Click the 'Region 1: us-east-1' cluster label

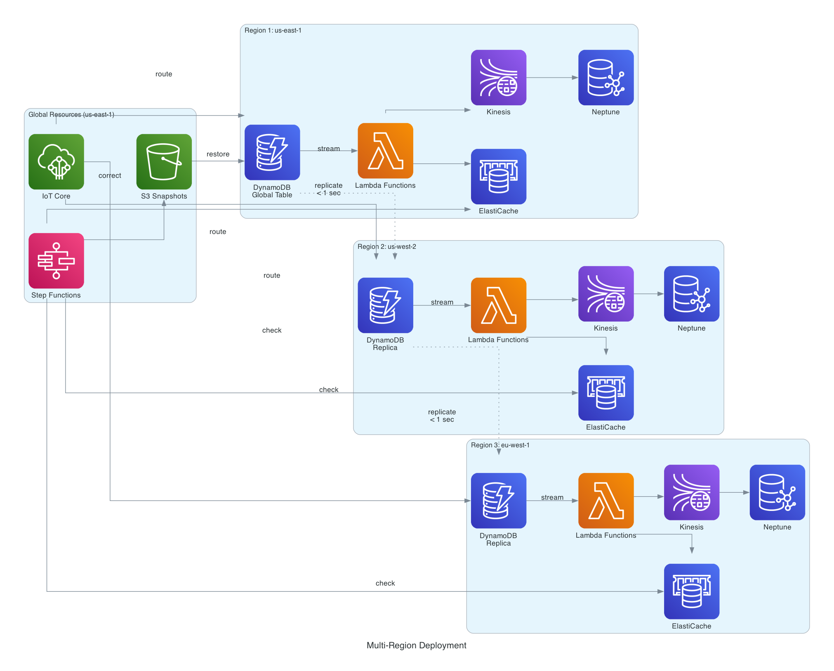[273, 31]
